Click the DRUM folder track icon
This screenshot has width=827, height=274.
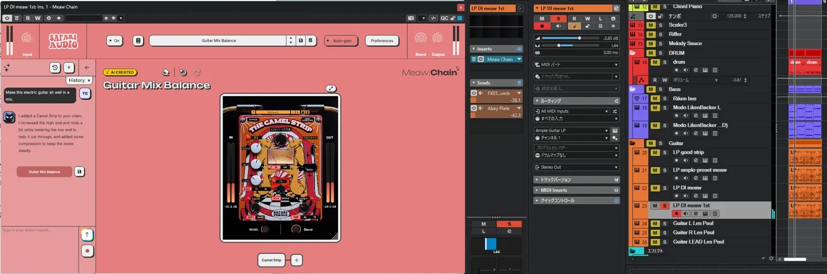[x=632, y=53]
